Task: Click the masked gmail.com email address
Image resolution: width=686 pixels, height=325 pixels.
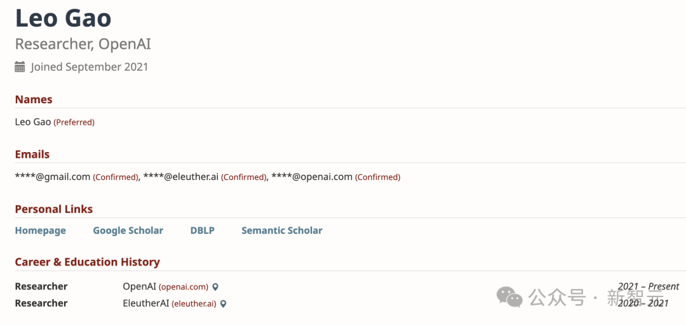Action: (53, 177)
